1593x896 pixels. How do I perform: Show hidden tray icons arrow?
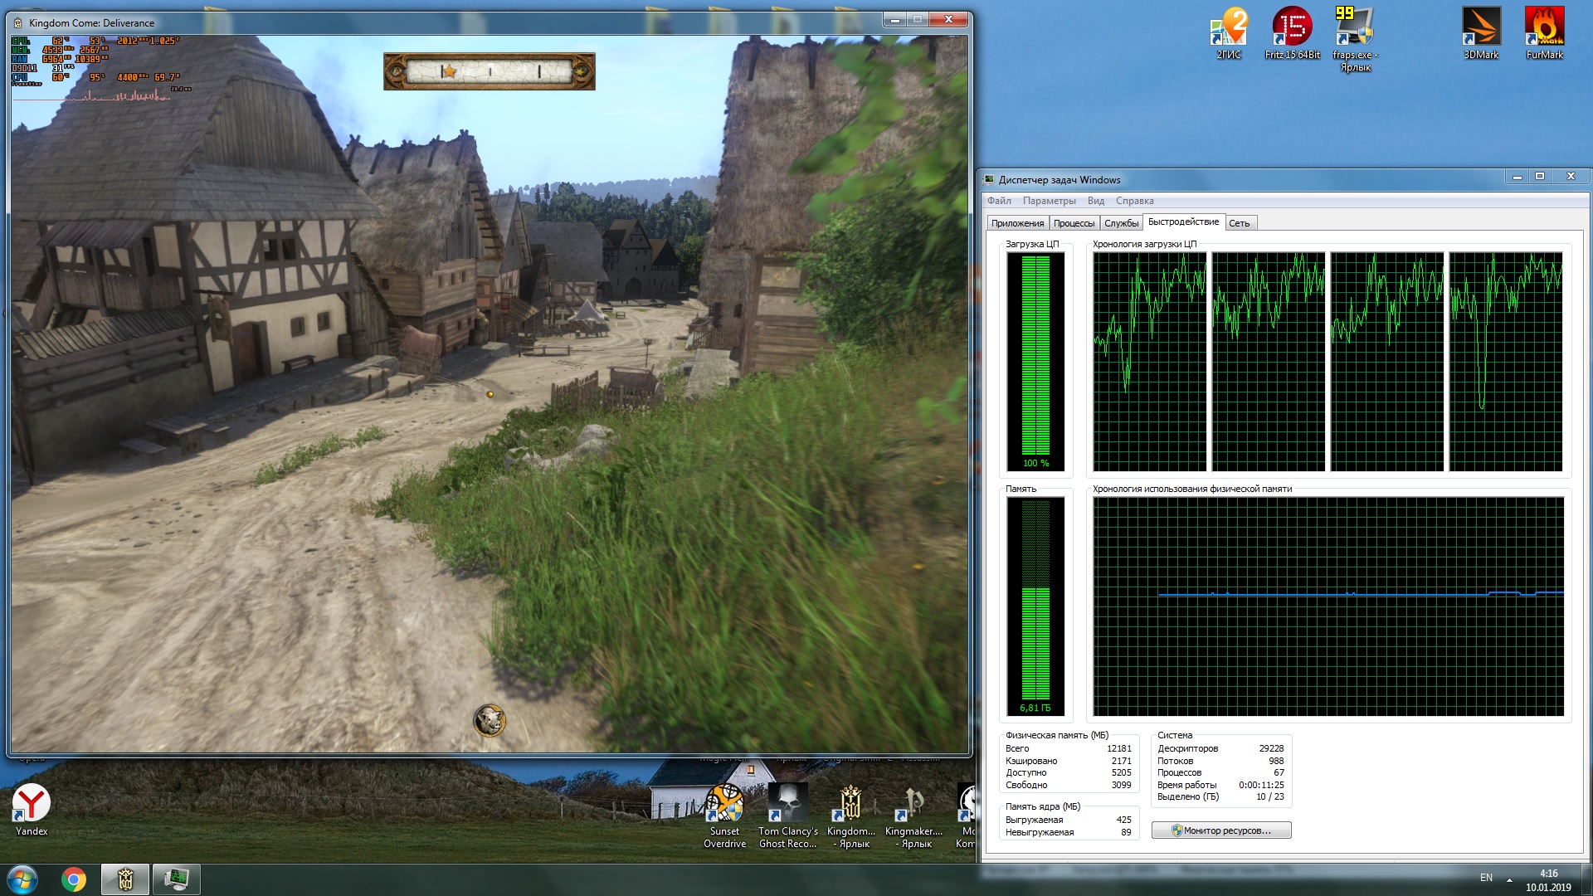click(1509, 879)
